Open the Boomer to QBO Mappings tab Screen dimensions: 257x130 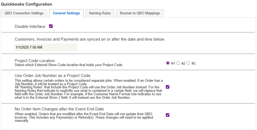coord(140,13)
